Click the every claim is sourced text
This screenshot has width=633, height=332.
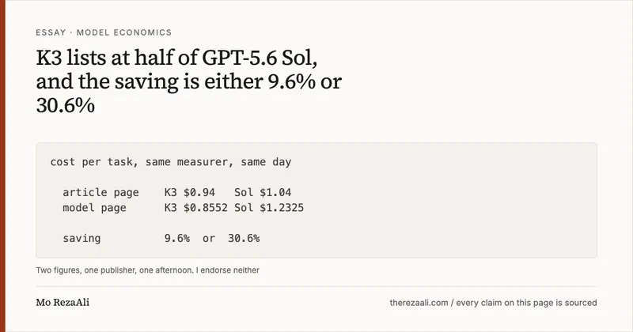point(526,303)
